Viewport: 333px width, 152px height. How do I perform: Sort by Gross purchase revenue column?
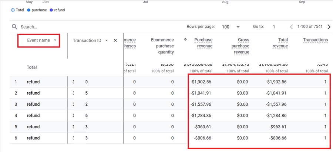[x=240, y=46]
